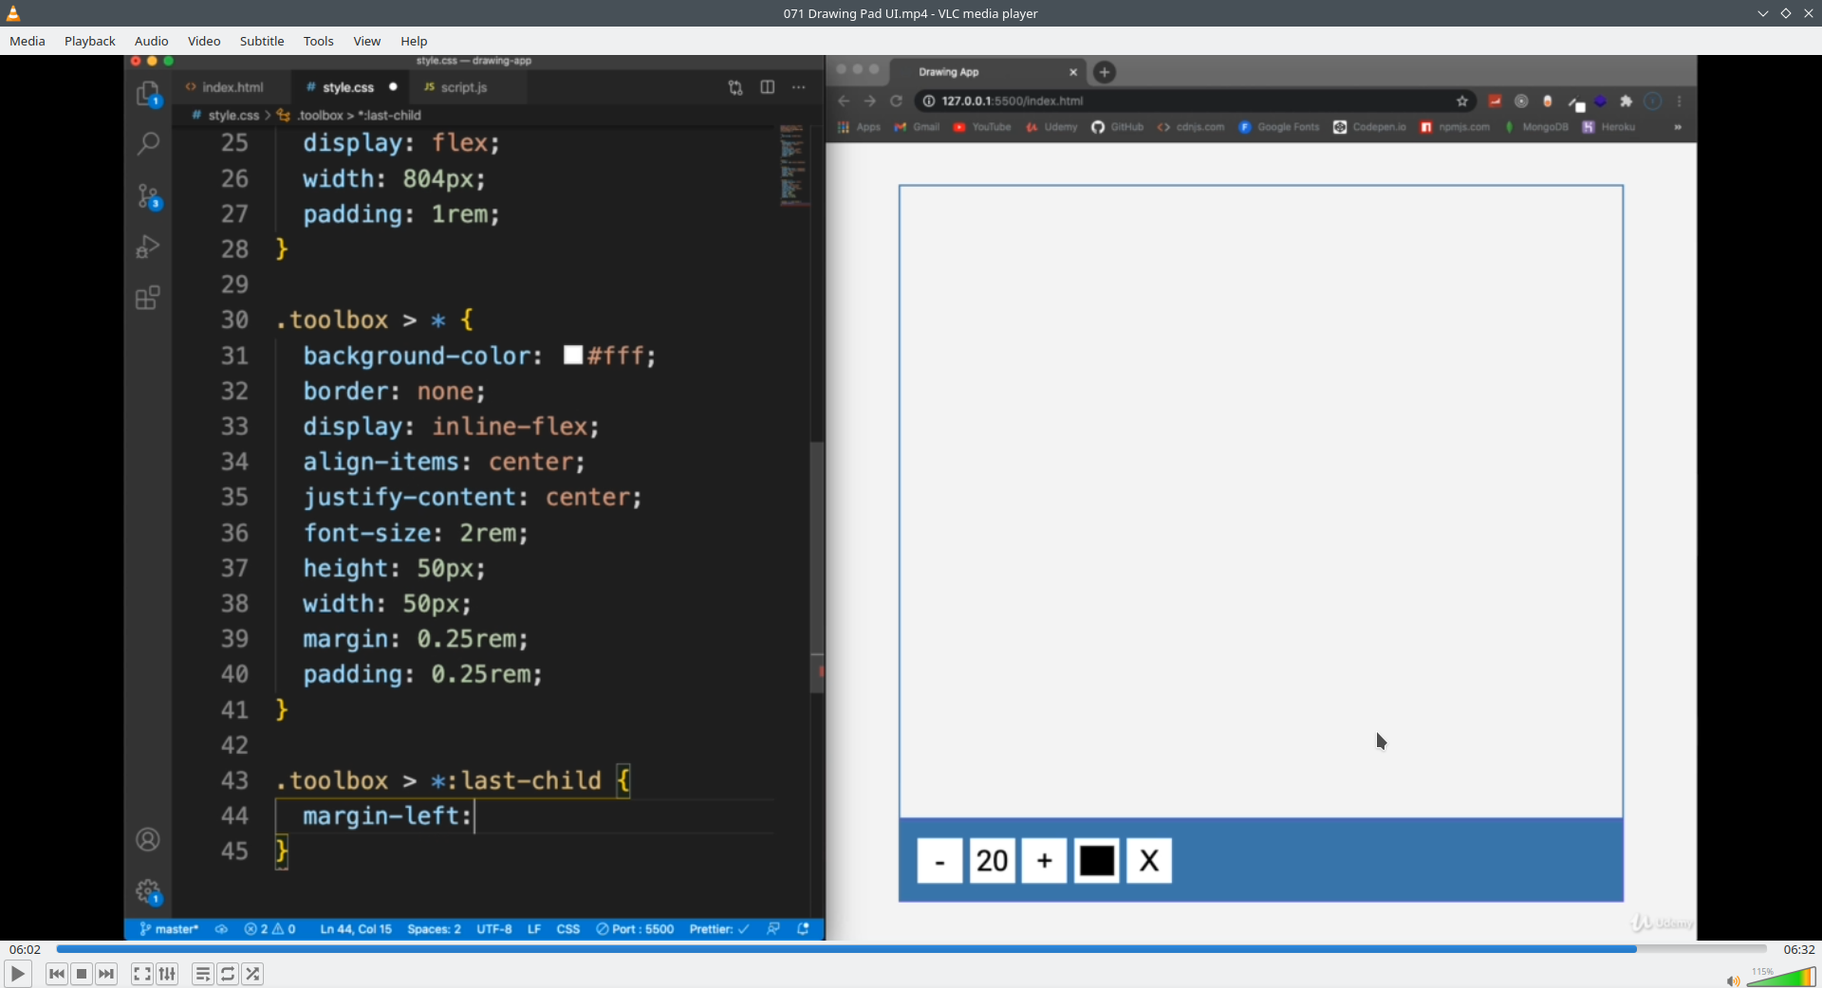Open the Accounts icon in VS Code
Viewport: 1822px width, 988px height.
(148, 839)
